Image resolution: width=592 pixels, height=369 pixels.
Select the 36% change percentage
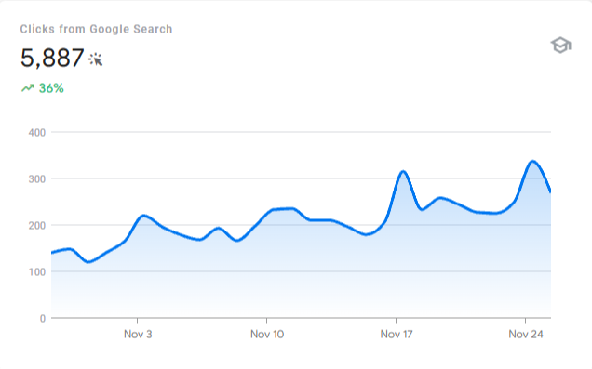[x=51, y=88]
